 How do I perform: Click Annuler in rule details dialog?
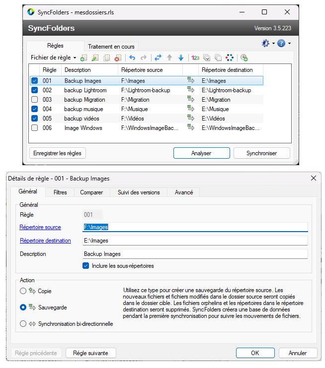click(x=298, y=353)
